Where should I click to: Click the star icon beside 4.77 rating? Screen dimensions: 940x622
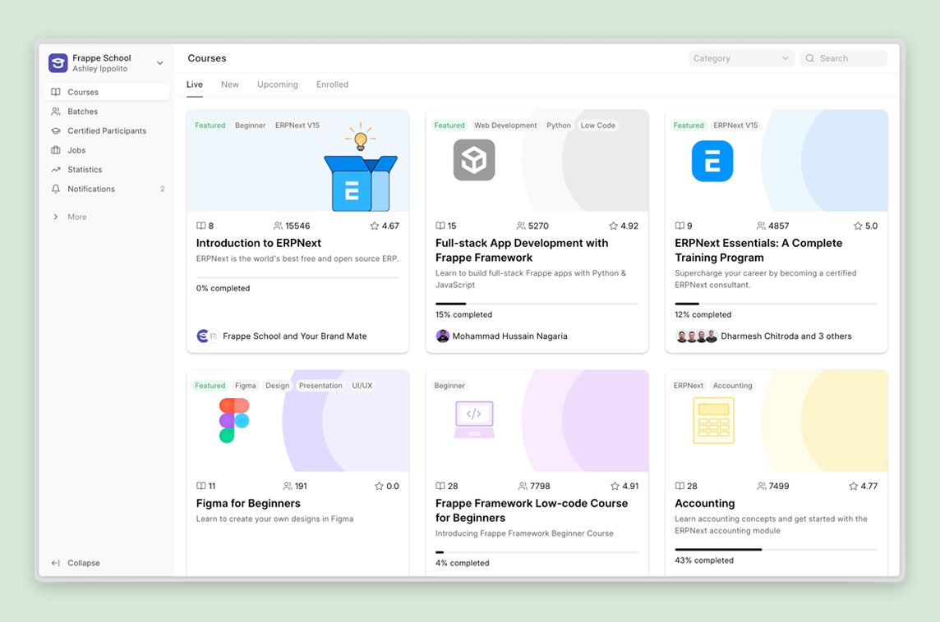coord(854,486)
